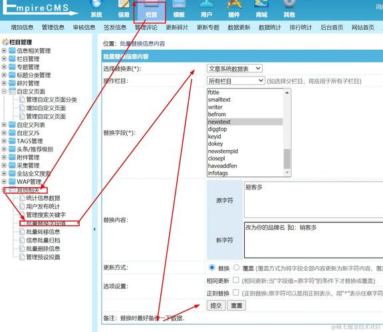Click the folder icon beside WAP管理
Screen dimensions: 383x332
point(12,182)
